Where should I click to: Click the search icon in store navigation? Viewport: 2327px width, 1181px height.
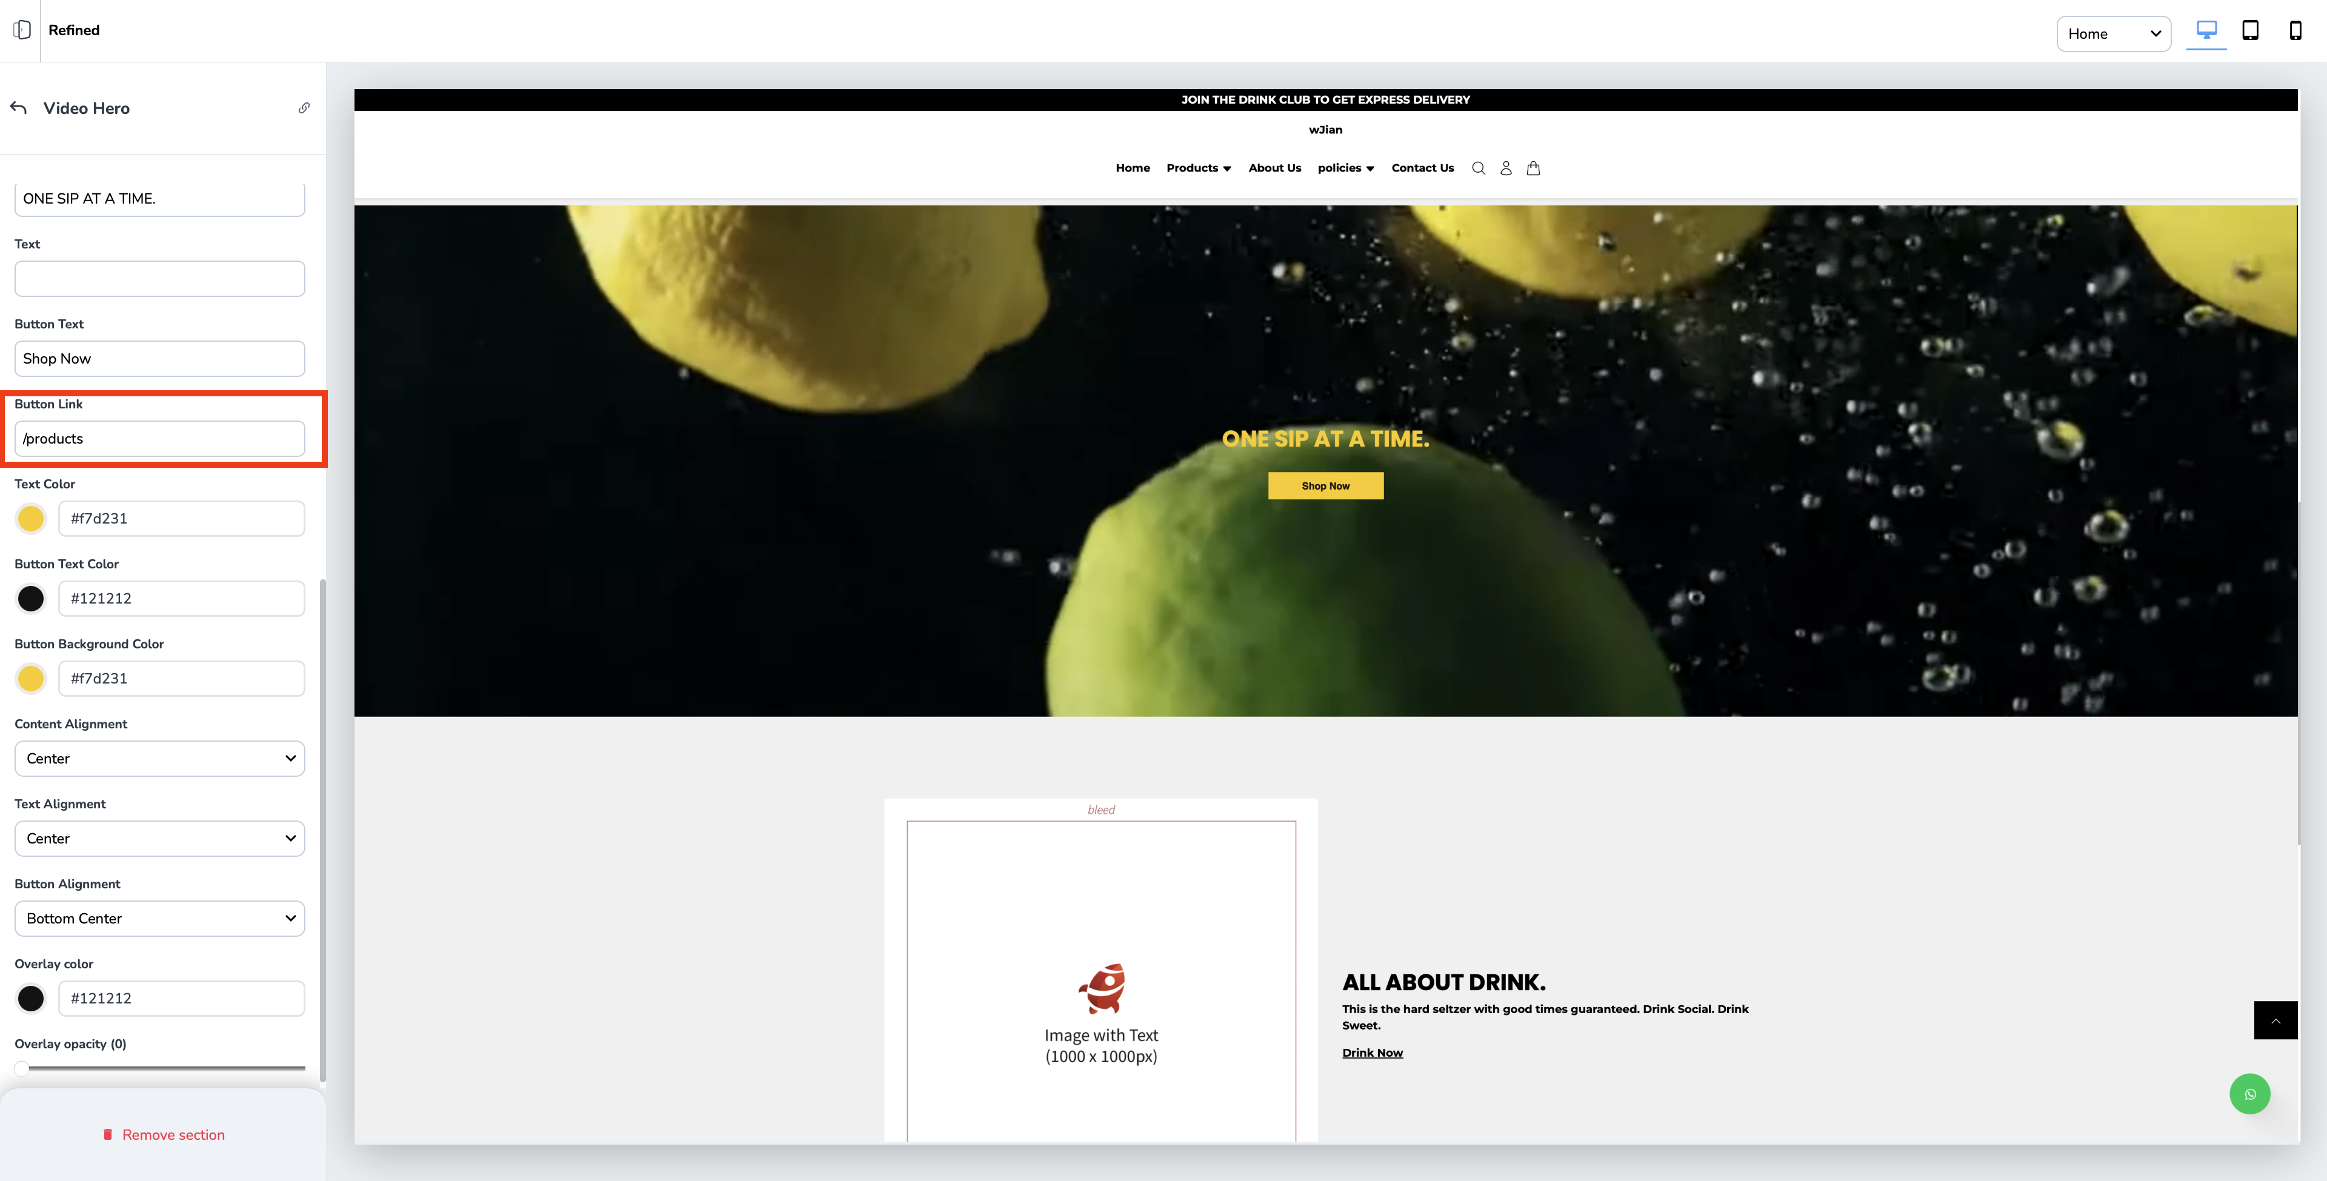(1478, 168)
